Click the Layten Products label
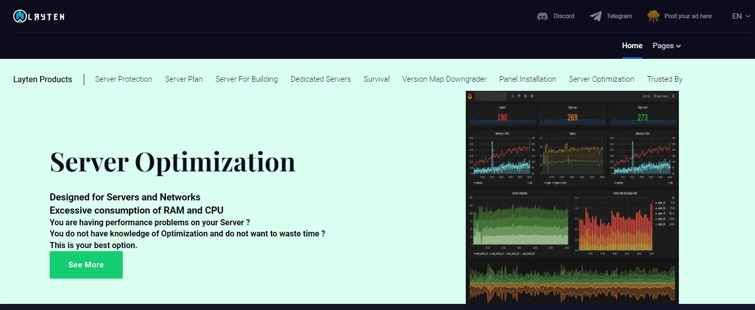755x310 pixels. (x=43, y=79)
